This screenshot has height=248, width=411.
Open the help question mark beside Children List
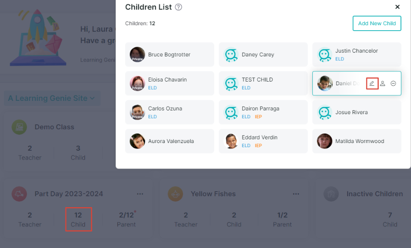(x=178, y=7)
